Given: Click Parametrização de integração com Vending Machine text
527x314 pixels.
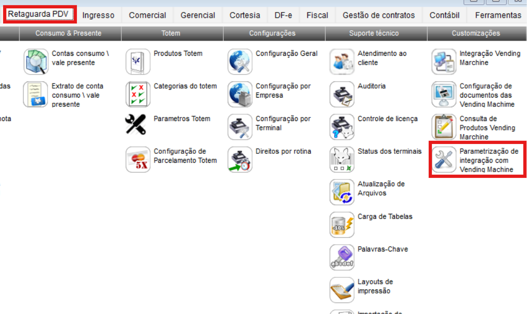Looking at the screenshot, I should (x=489, y=160).
